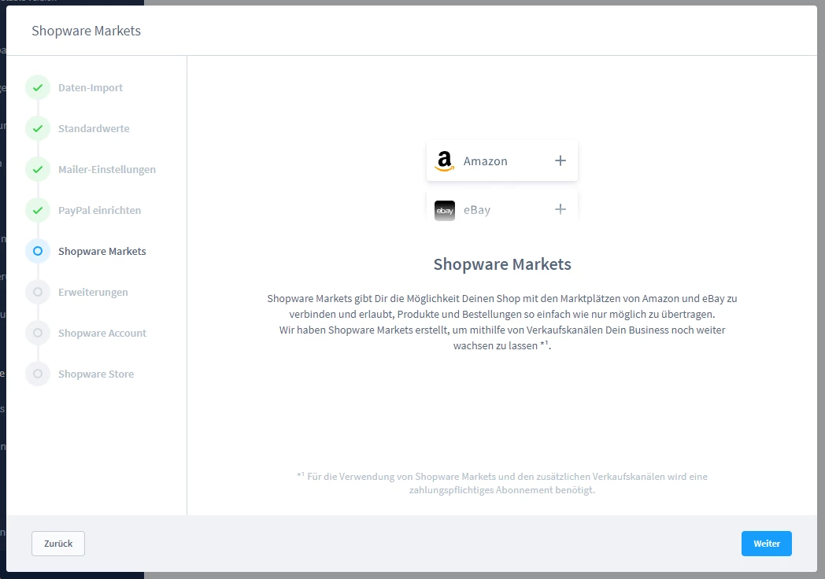
Task: Open the Mailer-Einstellungen step label
Action: [x=107, y=169]
